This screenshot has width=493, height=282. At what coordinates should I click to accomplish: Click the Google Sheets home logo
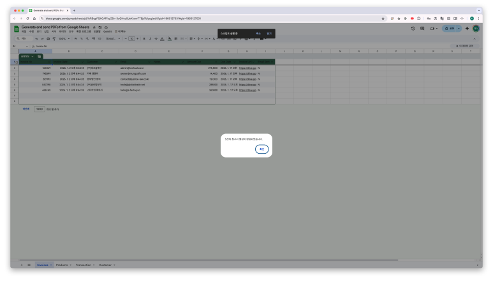click(x=17, y=29)
